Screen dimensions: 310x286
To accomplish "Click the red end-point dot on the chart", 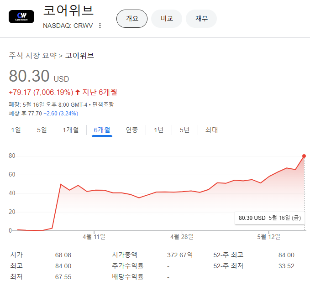I will pyautogui.click(x=304, y=156).
